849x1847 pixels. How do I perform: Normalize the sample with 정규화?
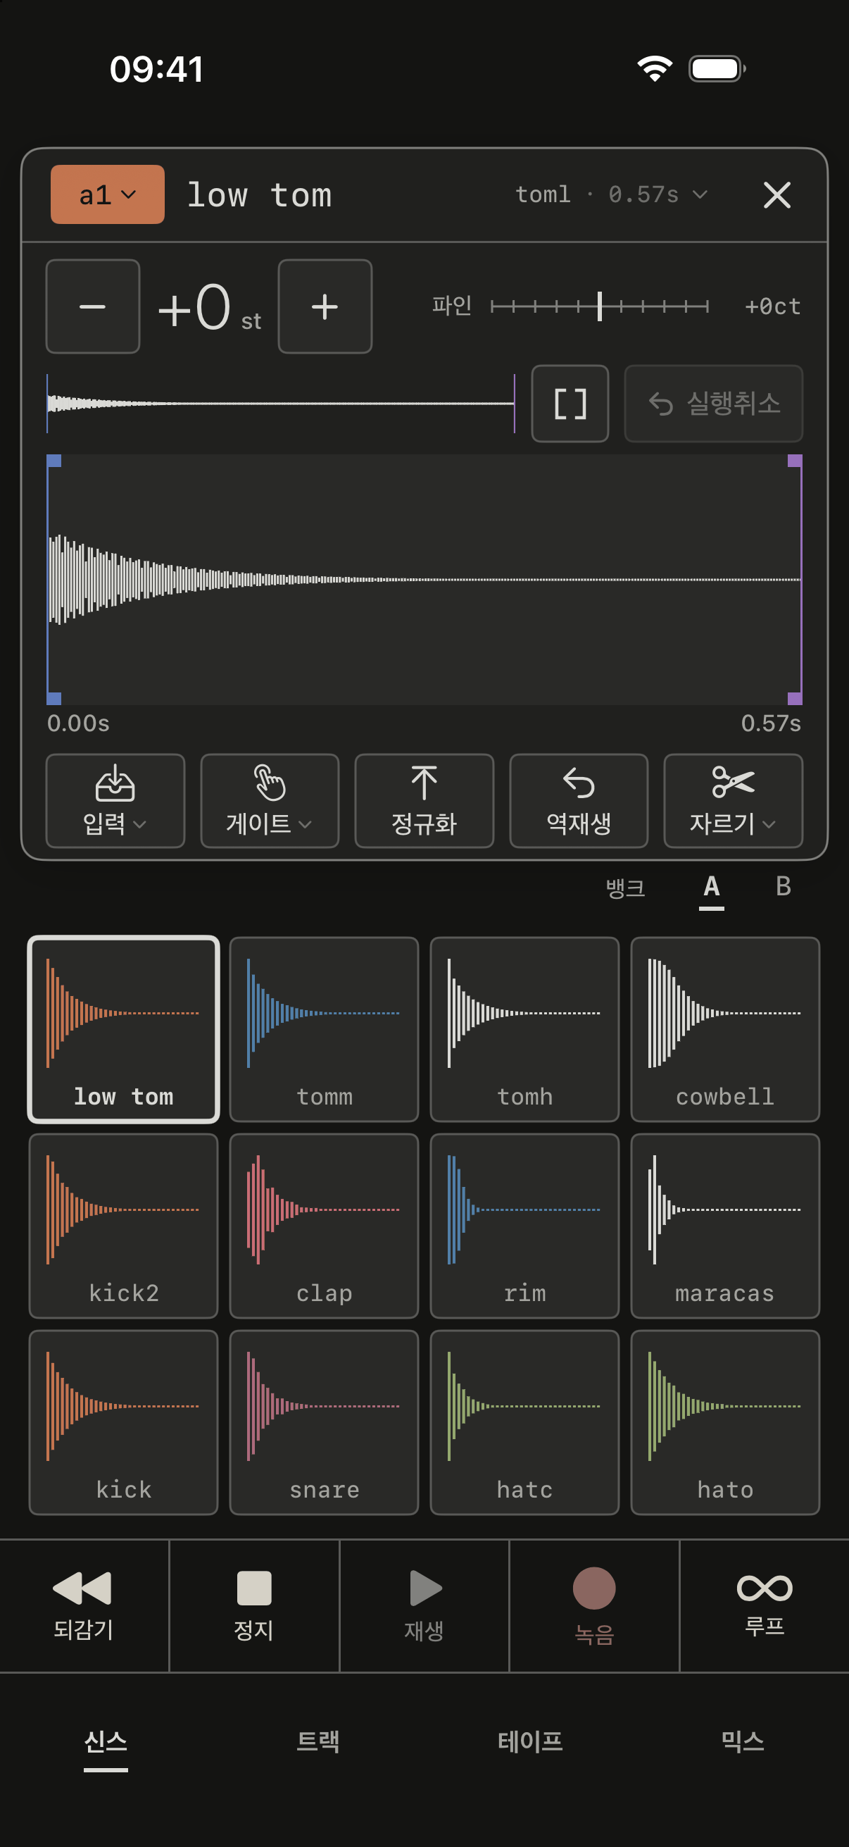[424, 800]
